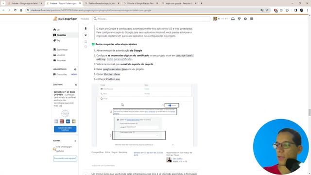Bookmark this page with the star icon

(267, 10)
